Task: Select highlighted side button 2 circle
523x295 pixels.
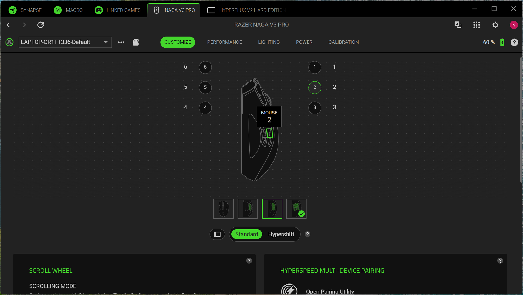Action: (315, 87)
